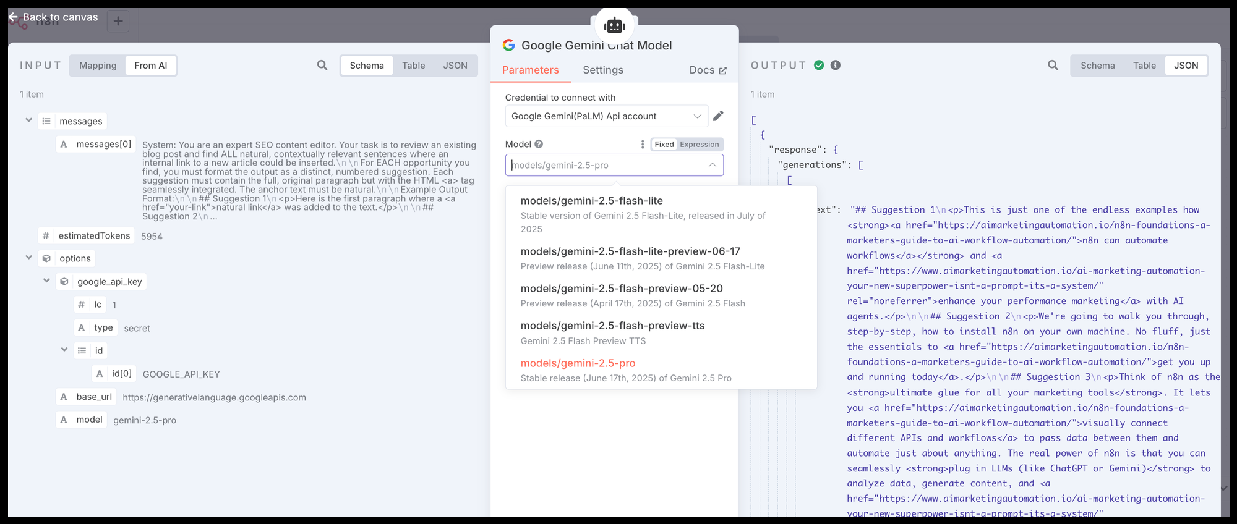This screenshot has height=524, width=1237.
Task: Click the Back to canvas arrow
Action: click(x=13, y=17)
